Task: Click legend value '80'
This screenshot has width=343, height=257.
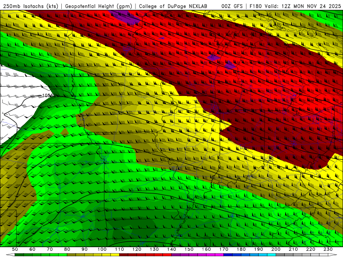Action: tap(67, 249)
